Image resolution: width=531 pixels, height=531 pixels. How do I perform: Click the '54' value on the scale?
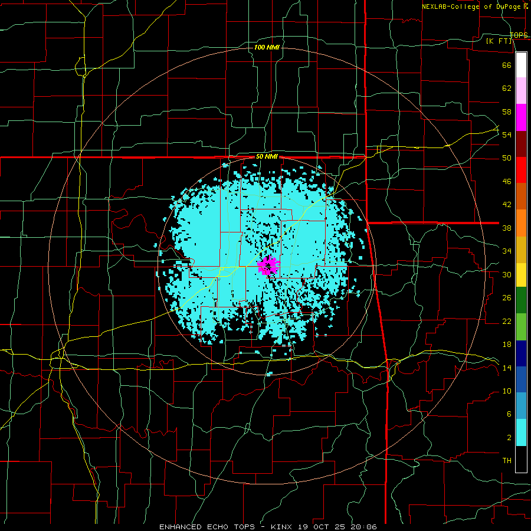tap(507, 135)
